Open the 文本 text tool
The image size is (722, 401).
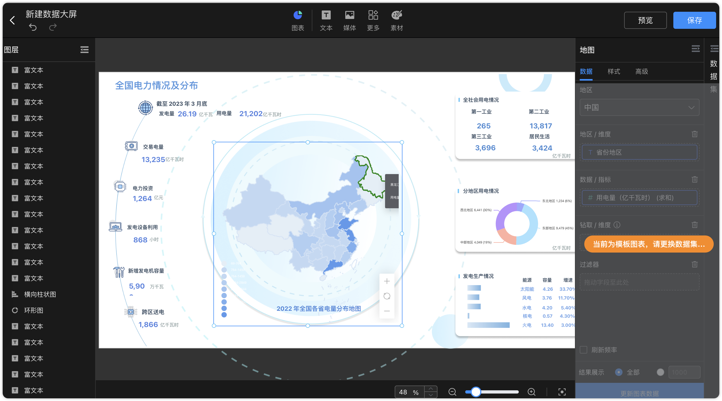click(326, 21)
